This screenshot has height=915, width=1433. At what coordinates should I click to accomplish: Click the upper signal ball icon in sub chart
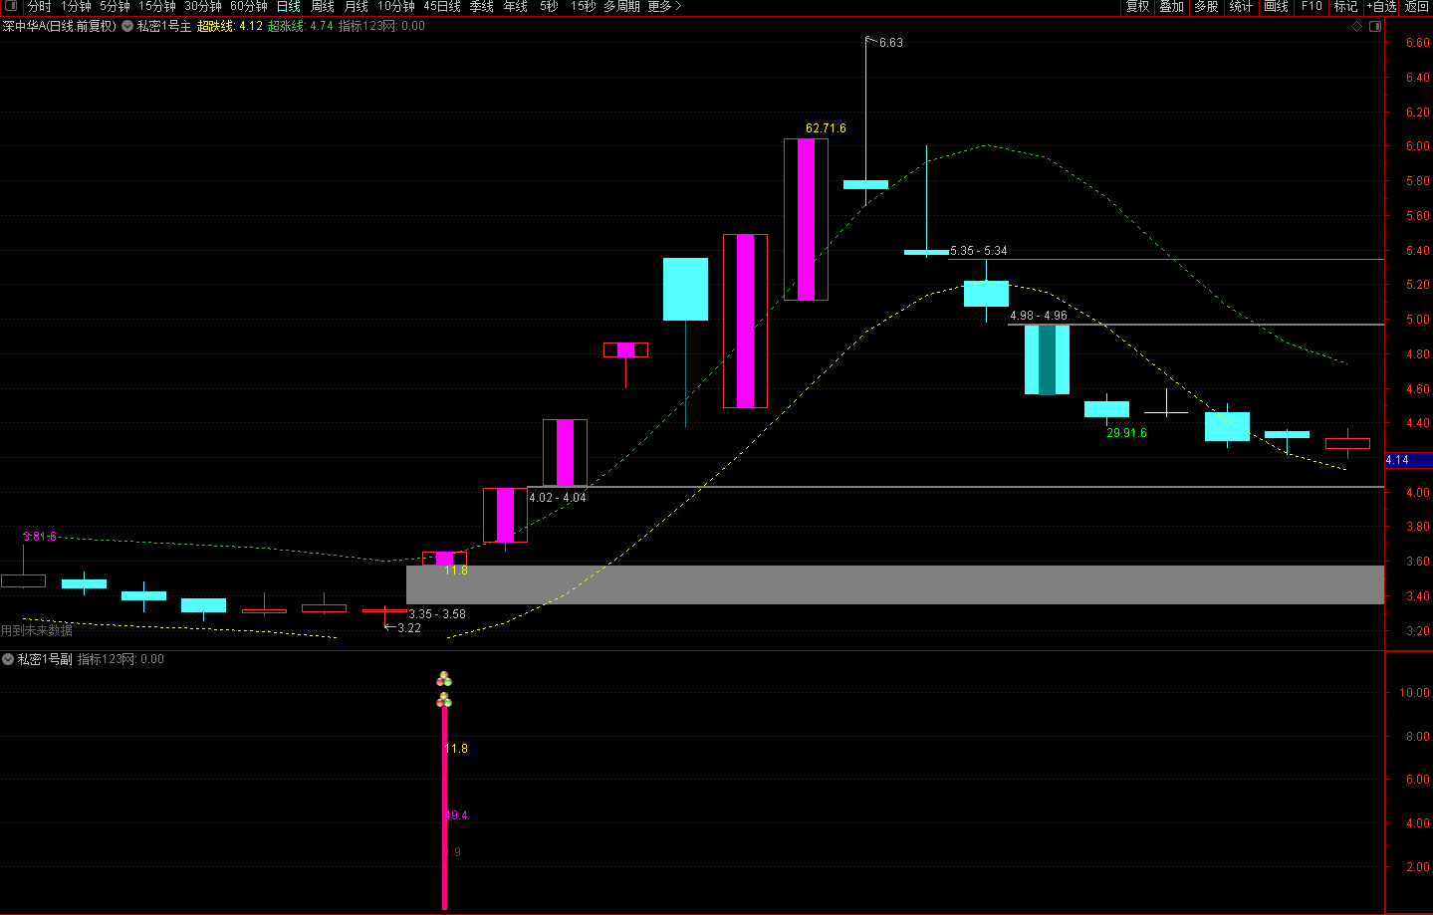(444, 679)
